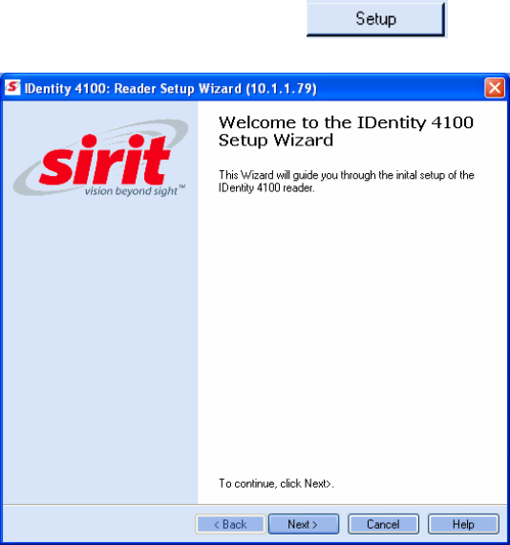This screenshot has width=510, height=545.
Task: Click the 'To continue, click Next>.' text
Action: point(276,484)
